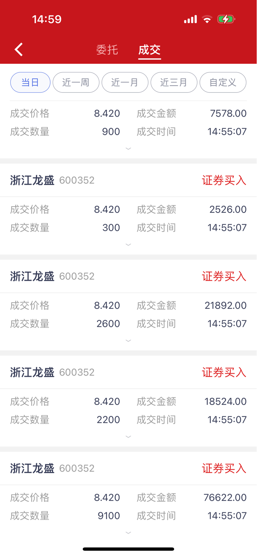Tap the back arrow icon
Image resolution: width=257 pixels, height=556 pixels.
19,50
